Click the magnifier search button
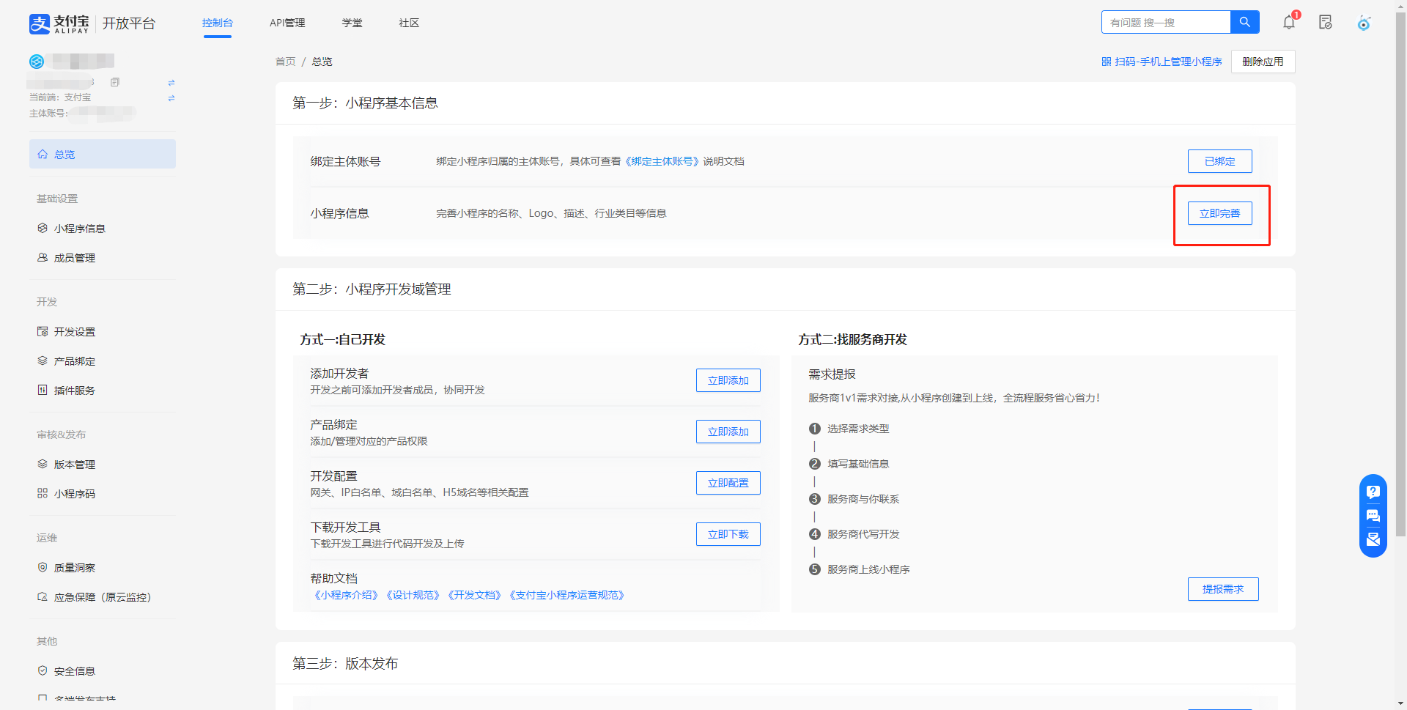The width and height of the screenshot is (1407, 710). pyautogui.click(x=1244, y=22)
